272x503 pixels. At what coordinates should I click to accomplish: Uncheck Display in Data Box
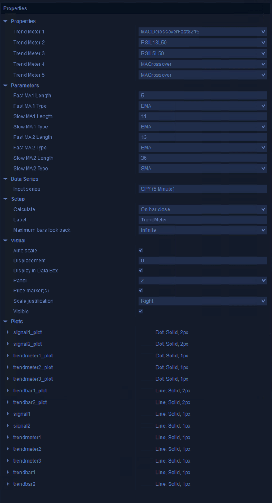(141, 271)
